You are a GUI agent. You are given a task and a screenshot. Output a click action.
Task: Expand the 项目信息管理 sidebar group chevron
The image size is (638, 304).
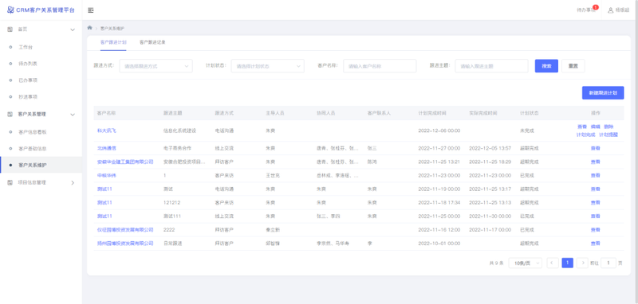point(73,183)
